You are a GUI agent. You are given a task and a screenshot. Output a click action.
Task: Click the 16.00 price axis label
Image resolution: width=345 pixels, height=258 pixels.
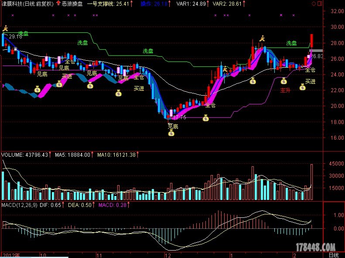pyautogui.click(x=337, y=138)
